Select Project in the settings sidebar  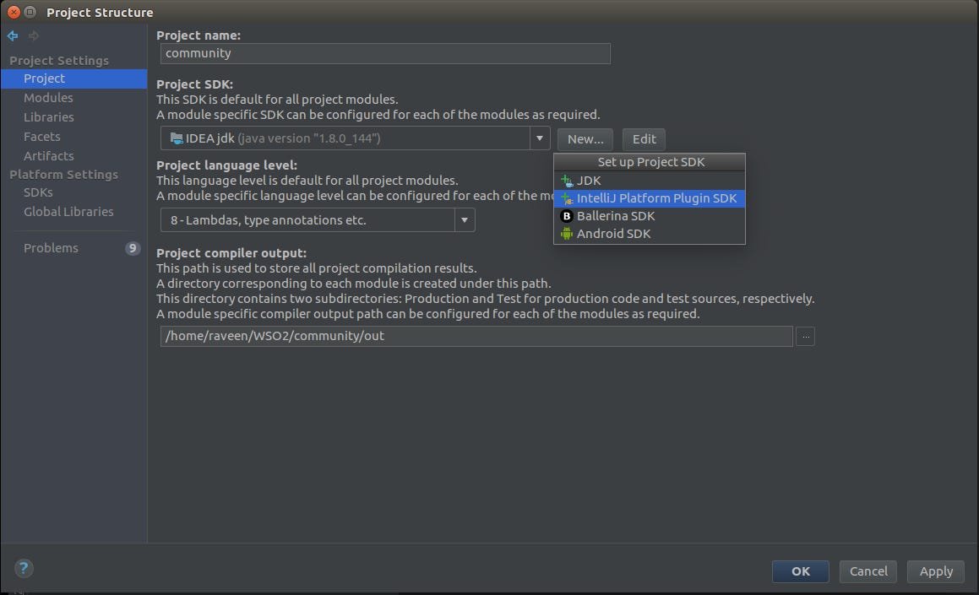tap(73, 78)
